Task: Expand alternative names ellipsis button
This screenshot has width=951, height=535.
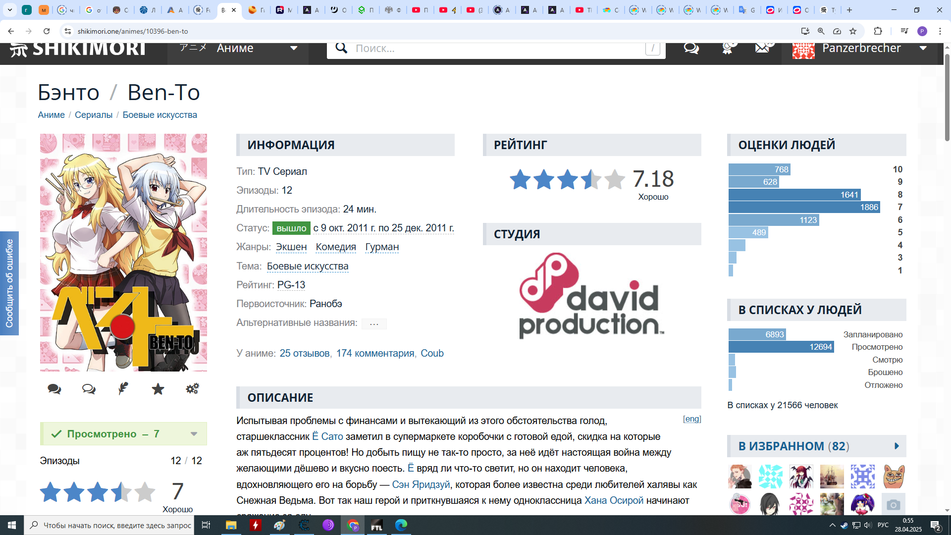Action: click(x=374, y=324)
